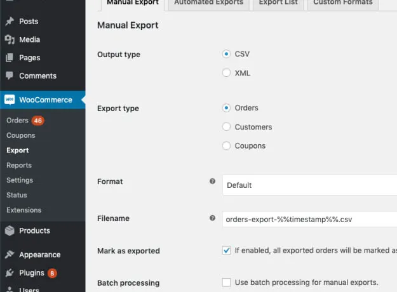This screenshot has width=397, height=292.
Task: Click the Filename input field
Action: [309, 220]
